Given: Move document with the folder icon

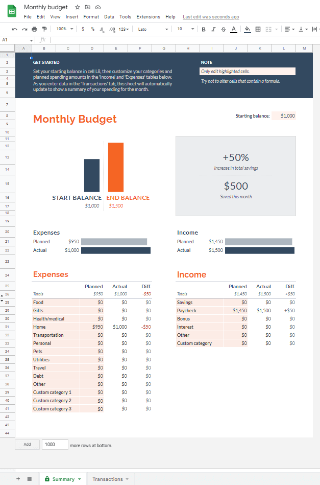Looking at the screenshot, I should (x=88, y=7).
